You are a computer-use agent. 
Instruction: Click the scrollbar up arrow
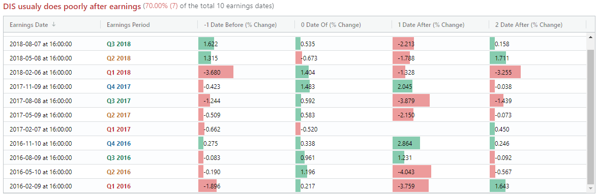click(x=590, y=37)
